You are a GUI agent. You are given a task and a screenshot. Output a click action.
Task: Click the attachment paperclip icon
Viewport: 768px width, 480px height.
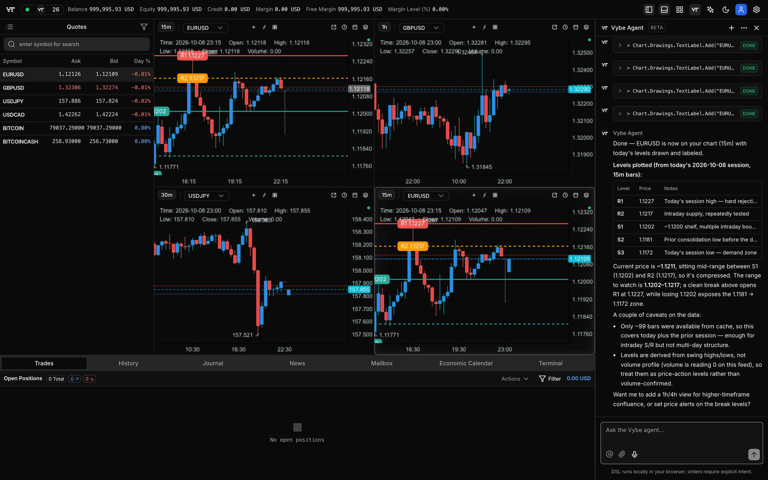point(622,454)
